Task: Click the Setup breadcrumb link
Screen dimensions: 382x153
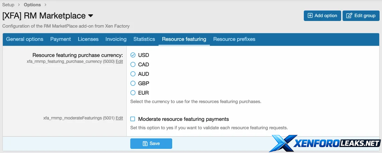Action: click(x=8, y=5)
